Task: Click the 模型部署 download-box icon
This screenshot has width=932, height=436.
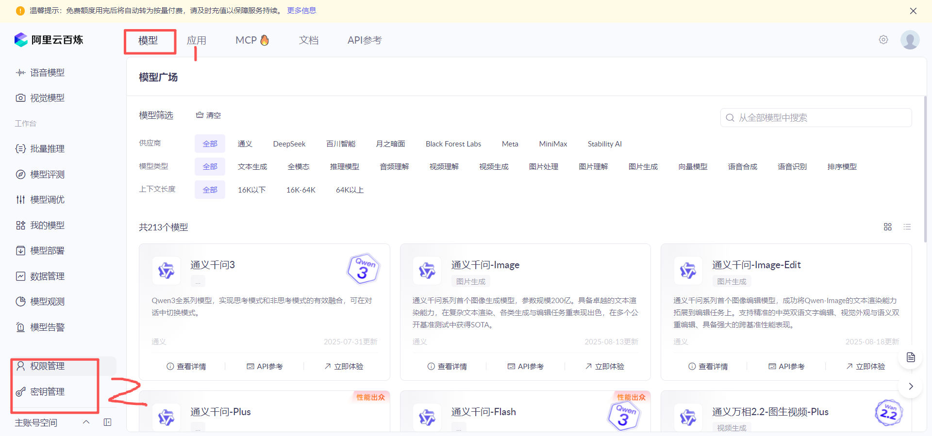Action: click(x=20, y=251)
